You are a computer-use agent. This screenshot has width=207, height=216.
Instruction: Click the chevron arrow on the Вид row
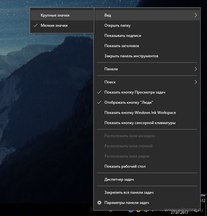(196, 15)
